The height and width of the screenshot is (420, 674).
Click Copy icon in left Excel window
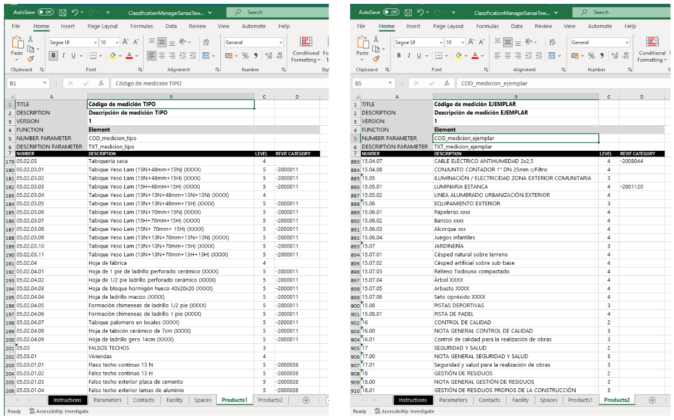[x=31, y=49]
